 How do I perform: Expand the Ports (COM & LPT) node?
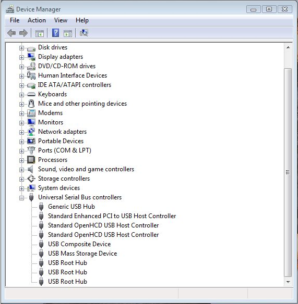click(21, 151)
